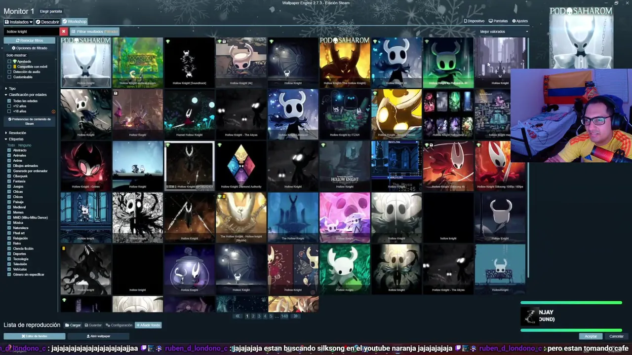Open Ajustes settings gear
Screen dimensions: 632x355
(520, 21)
